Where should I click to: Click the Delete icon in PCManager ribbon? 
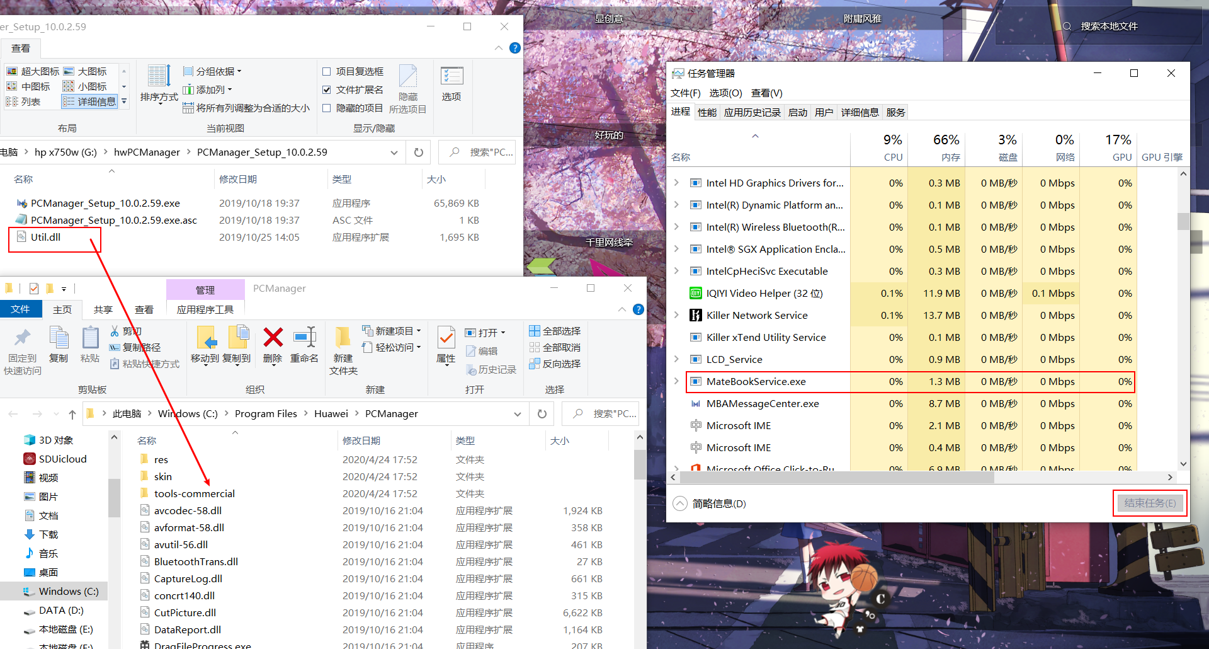(273, 338)
